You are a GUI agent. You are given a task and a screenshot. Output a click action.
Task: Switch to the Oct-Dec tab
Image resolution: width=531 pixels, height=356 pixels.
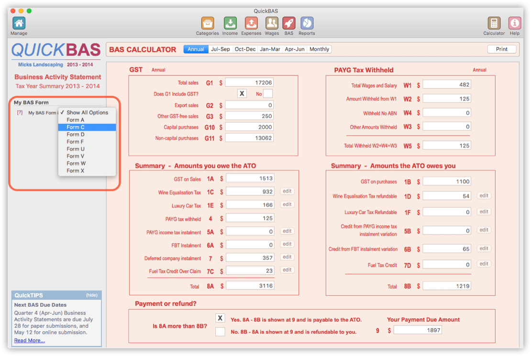coord(245,49)
